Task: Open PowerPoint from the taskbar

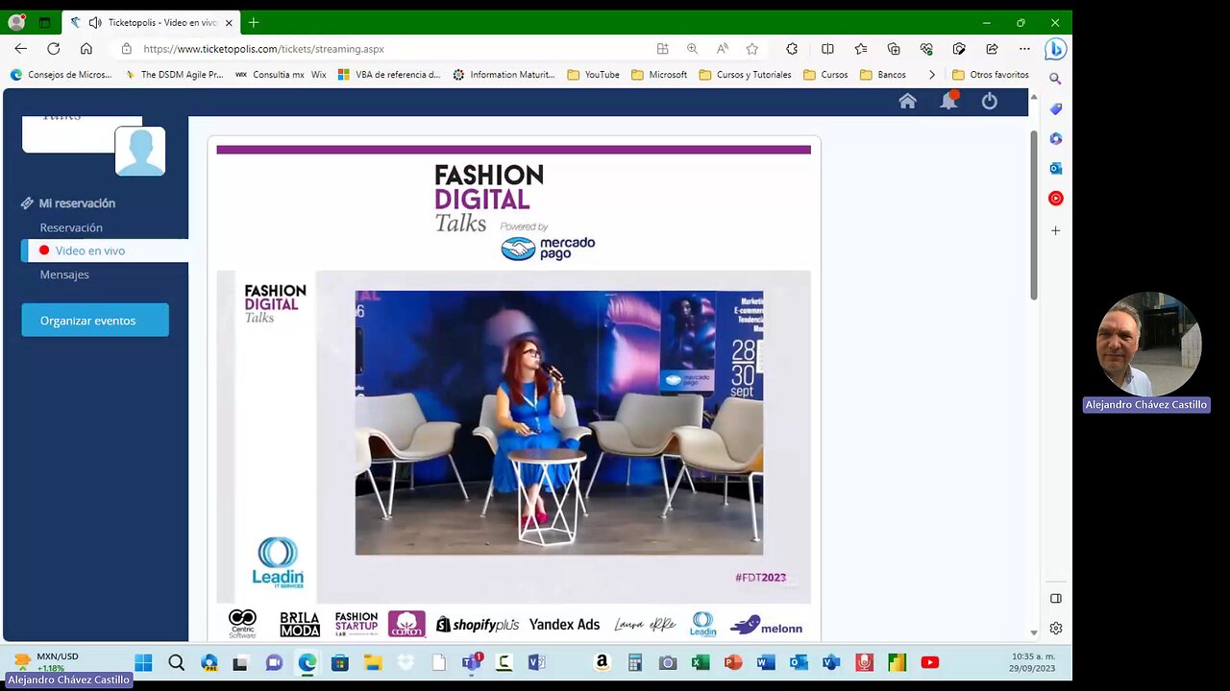Action: (x=733, y=662)
